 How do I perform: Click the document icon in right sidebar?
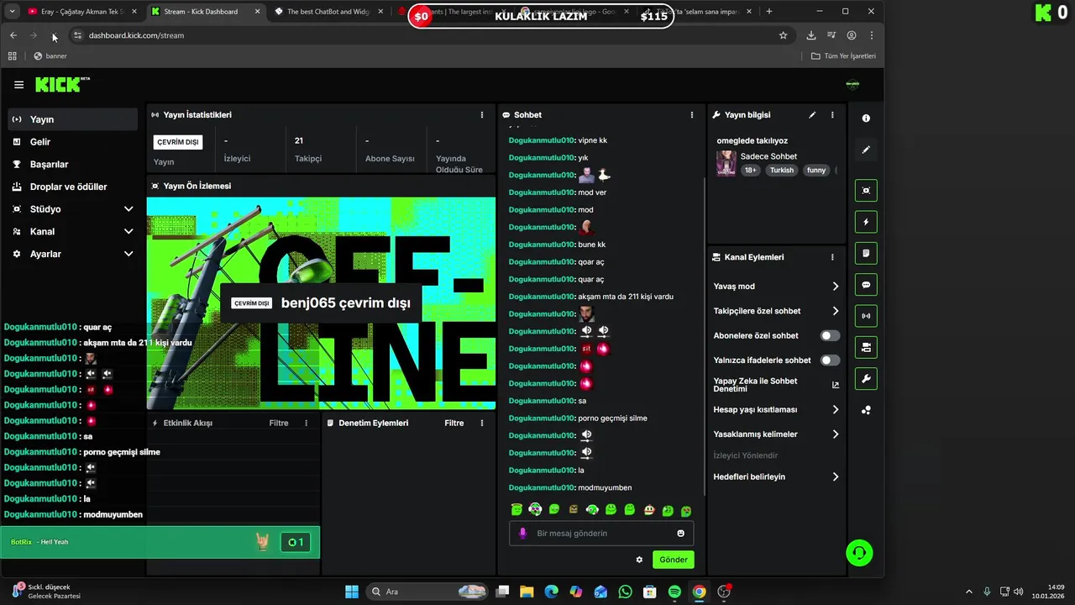(x=866, y=253)
